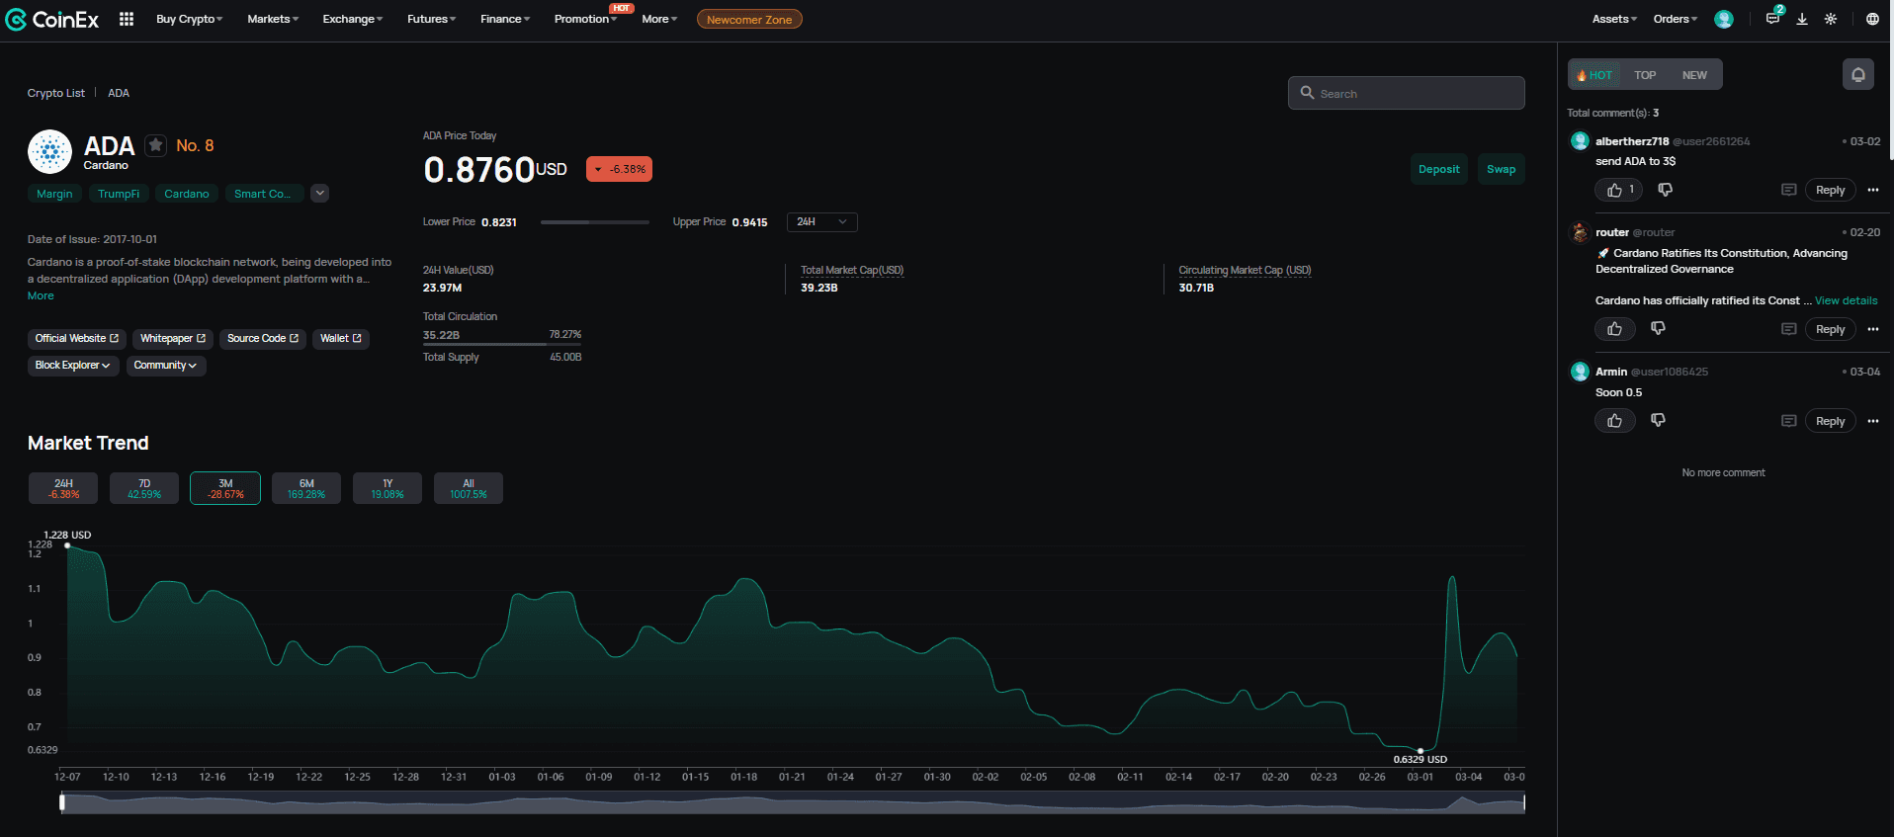Switch comments to the TOP tab
1894x837 pixels.
1645,75
